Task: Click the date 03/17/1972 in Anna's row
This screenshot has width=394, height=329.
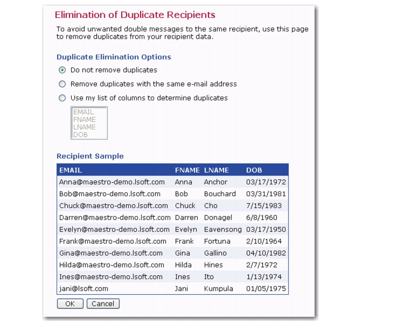Action: [x=266, y=182]
